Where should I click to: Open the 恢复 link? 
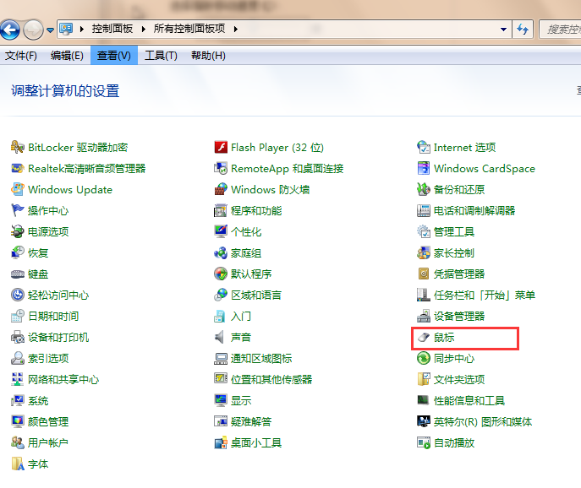(38, 253)
